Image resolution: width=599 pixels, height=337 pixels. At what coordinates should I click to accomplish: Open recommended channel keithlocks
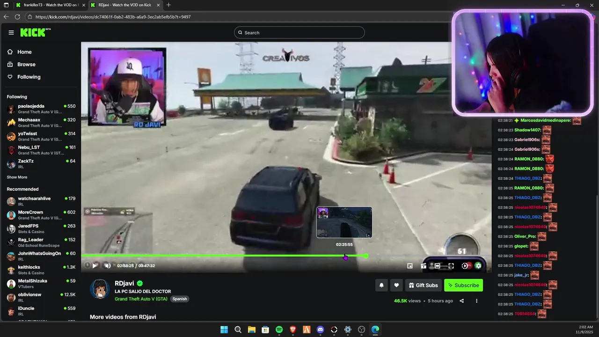pos(41,270)
